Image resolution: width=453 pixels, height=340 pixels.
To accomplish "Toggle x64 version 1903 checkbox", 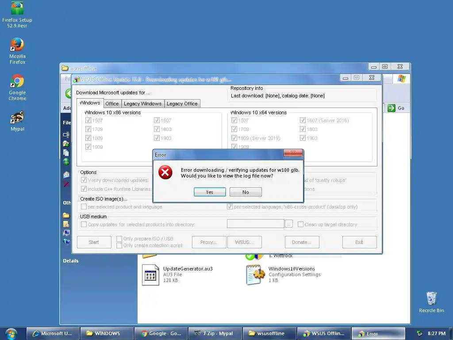I will click(303, 138).
